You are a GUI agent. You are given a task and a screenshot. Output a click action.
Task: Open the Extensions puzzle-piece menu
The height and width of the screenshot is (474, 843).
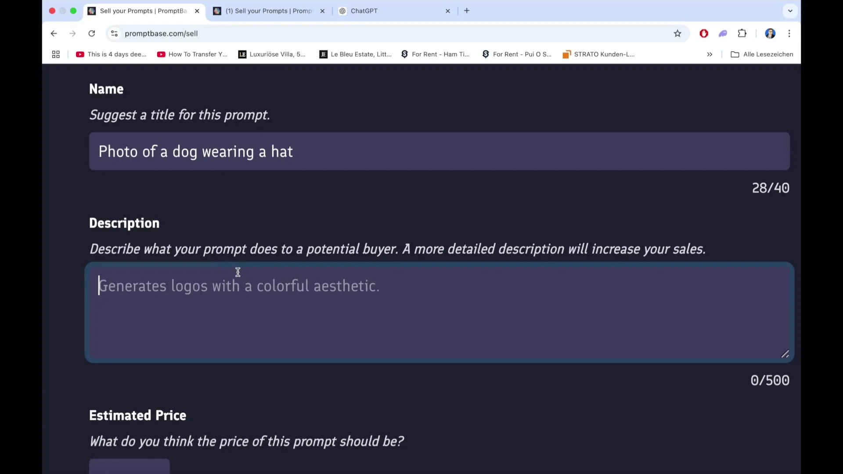[x=742, y=33]
